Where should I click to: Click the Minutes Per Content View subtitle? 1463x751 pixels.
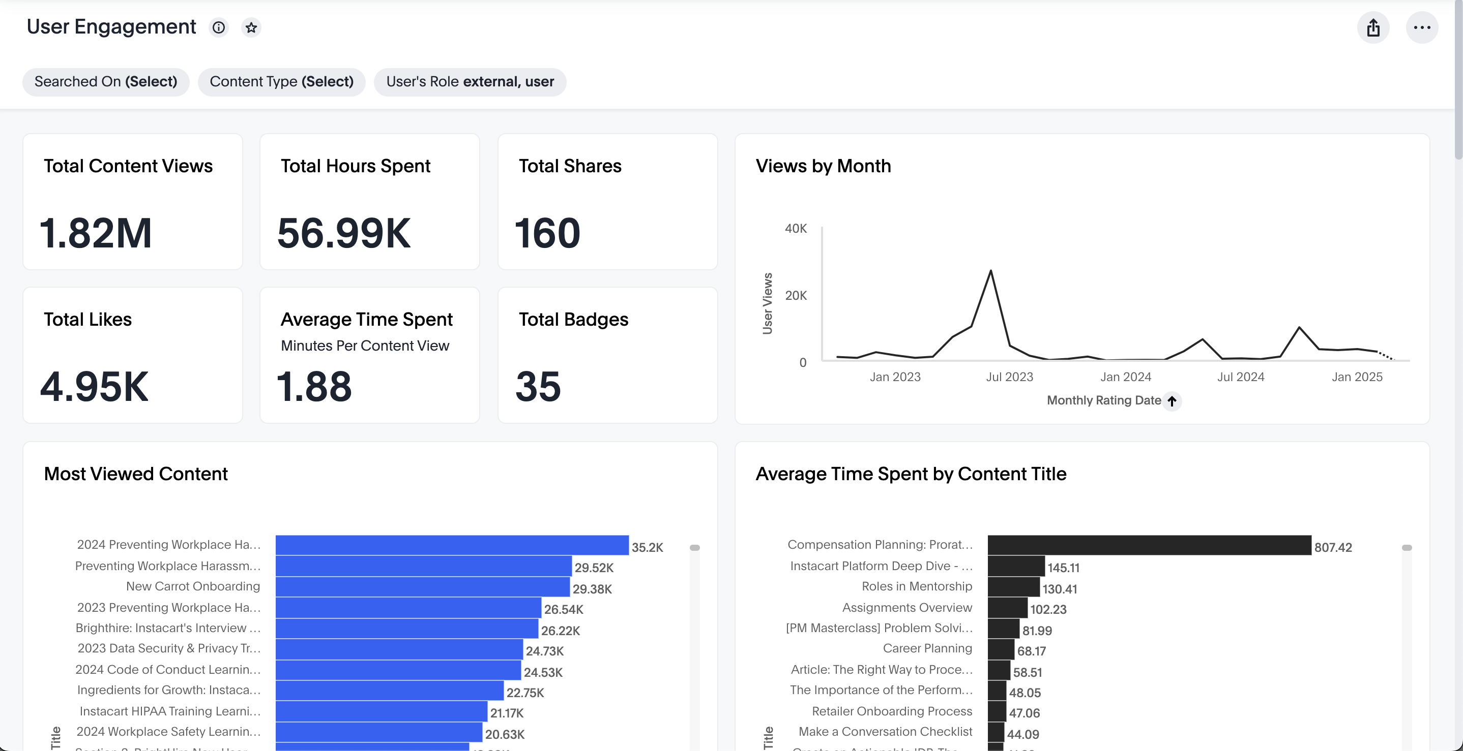pos(365,346)
